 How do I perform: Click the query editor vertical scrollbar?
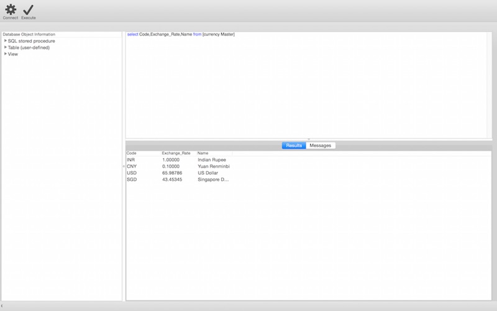click(x=490, y=85)
